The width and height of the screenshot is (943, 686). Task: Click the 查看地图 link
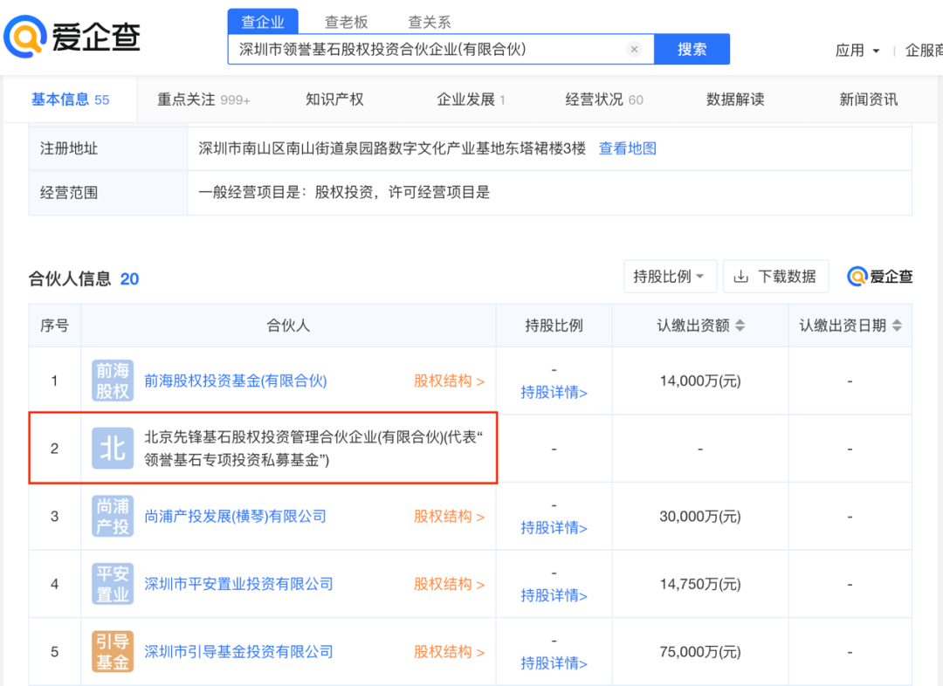coord(627,148)
